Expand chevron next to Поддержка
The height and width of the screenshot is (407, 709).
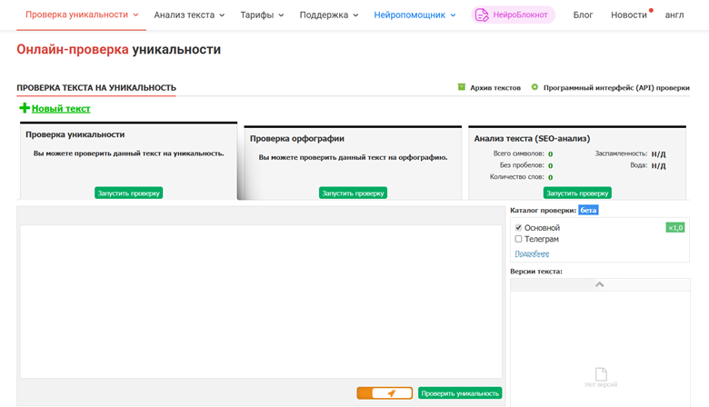pos(355,15)
